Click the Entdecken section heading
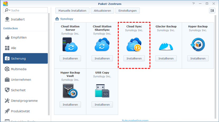The height and width of the screenshot is (122, 219). click(x=11, y=28)
